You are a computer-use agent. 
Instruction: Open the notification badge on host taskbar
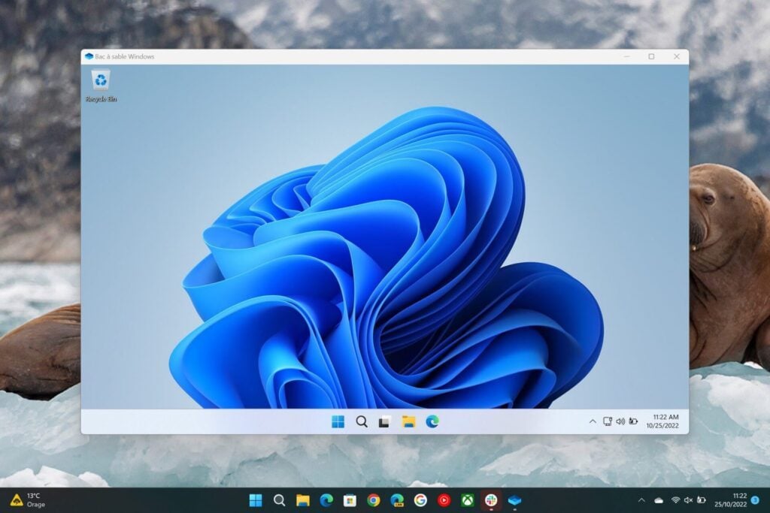pos(755,500)
